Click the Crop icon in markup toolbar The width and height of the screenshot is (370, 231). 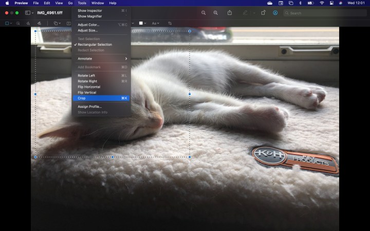click(x=170, y=23)
